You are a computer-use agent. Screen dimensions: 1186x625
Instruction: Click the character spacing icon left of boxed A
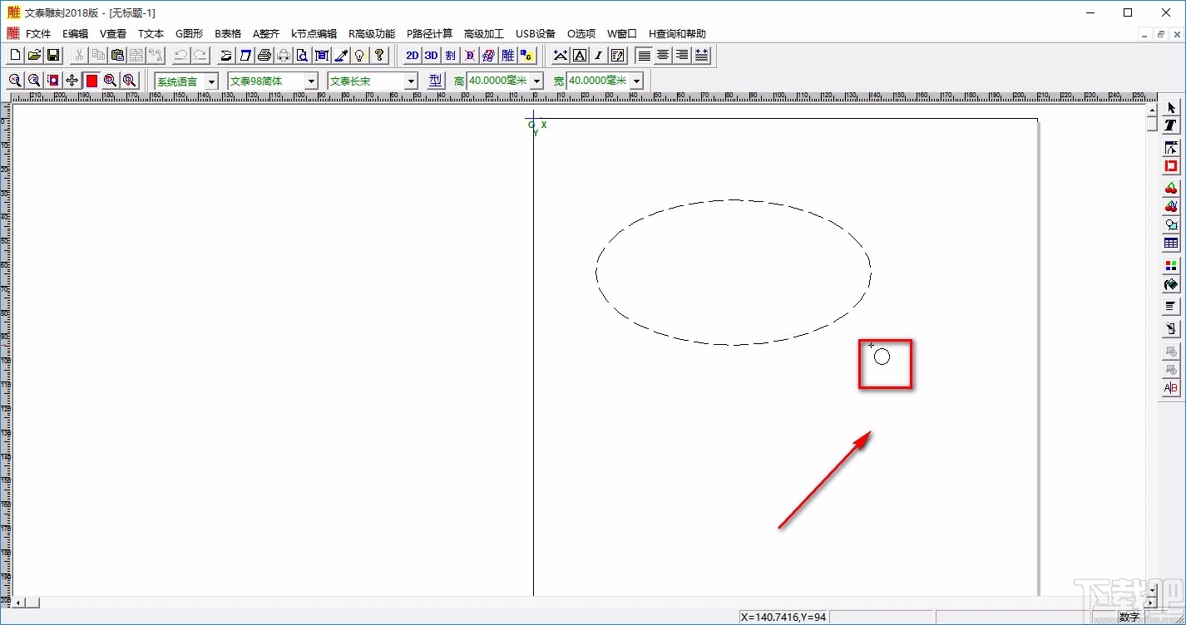(561, 55)
